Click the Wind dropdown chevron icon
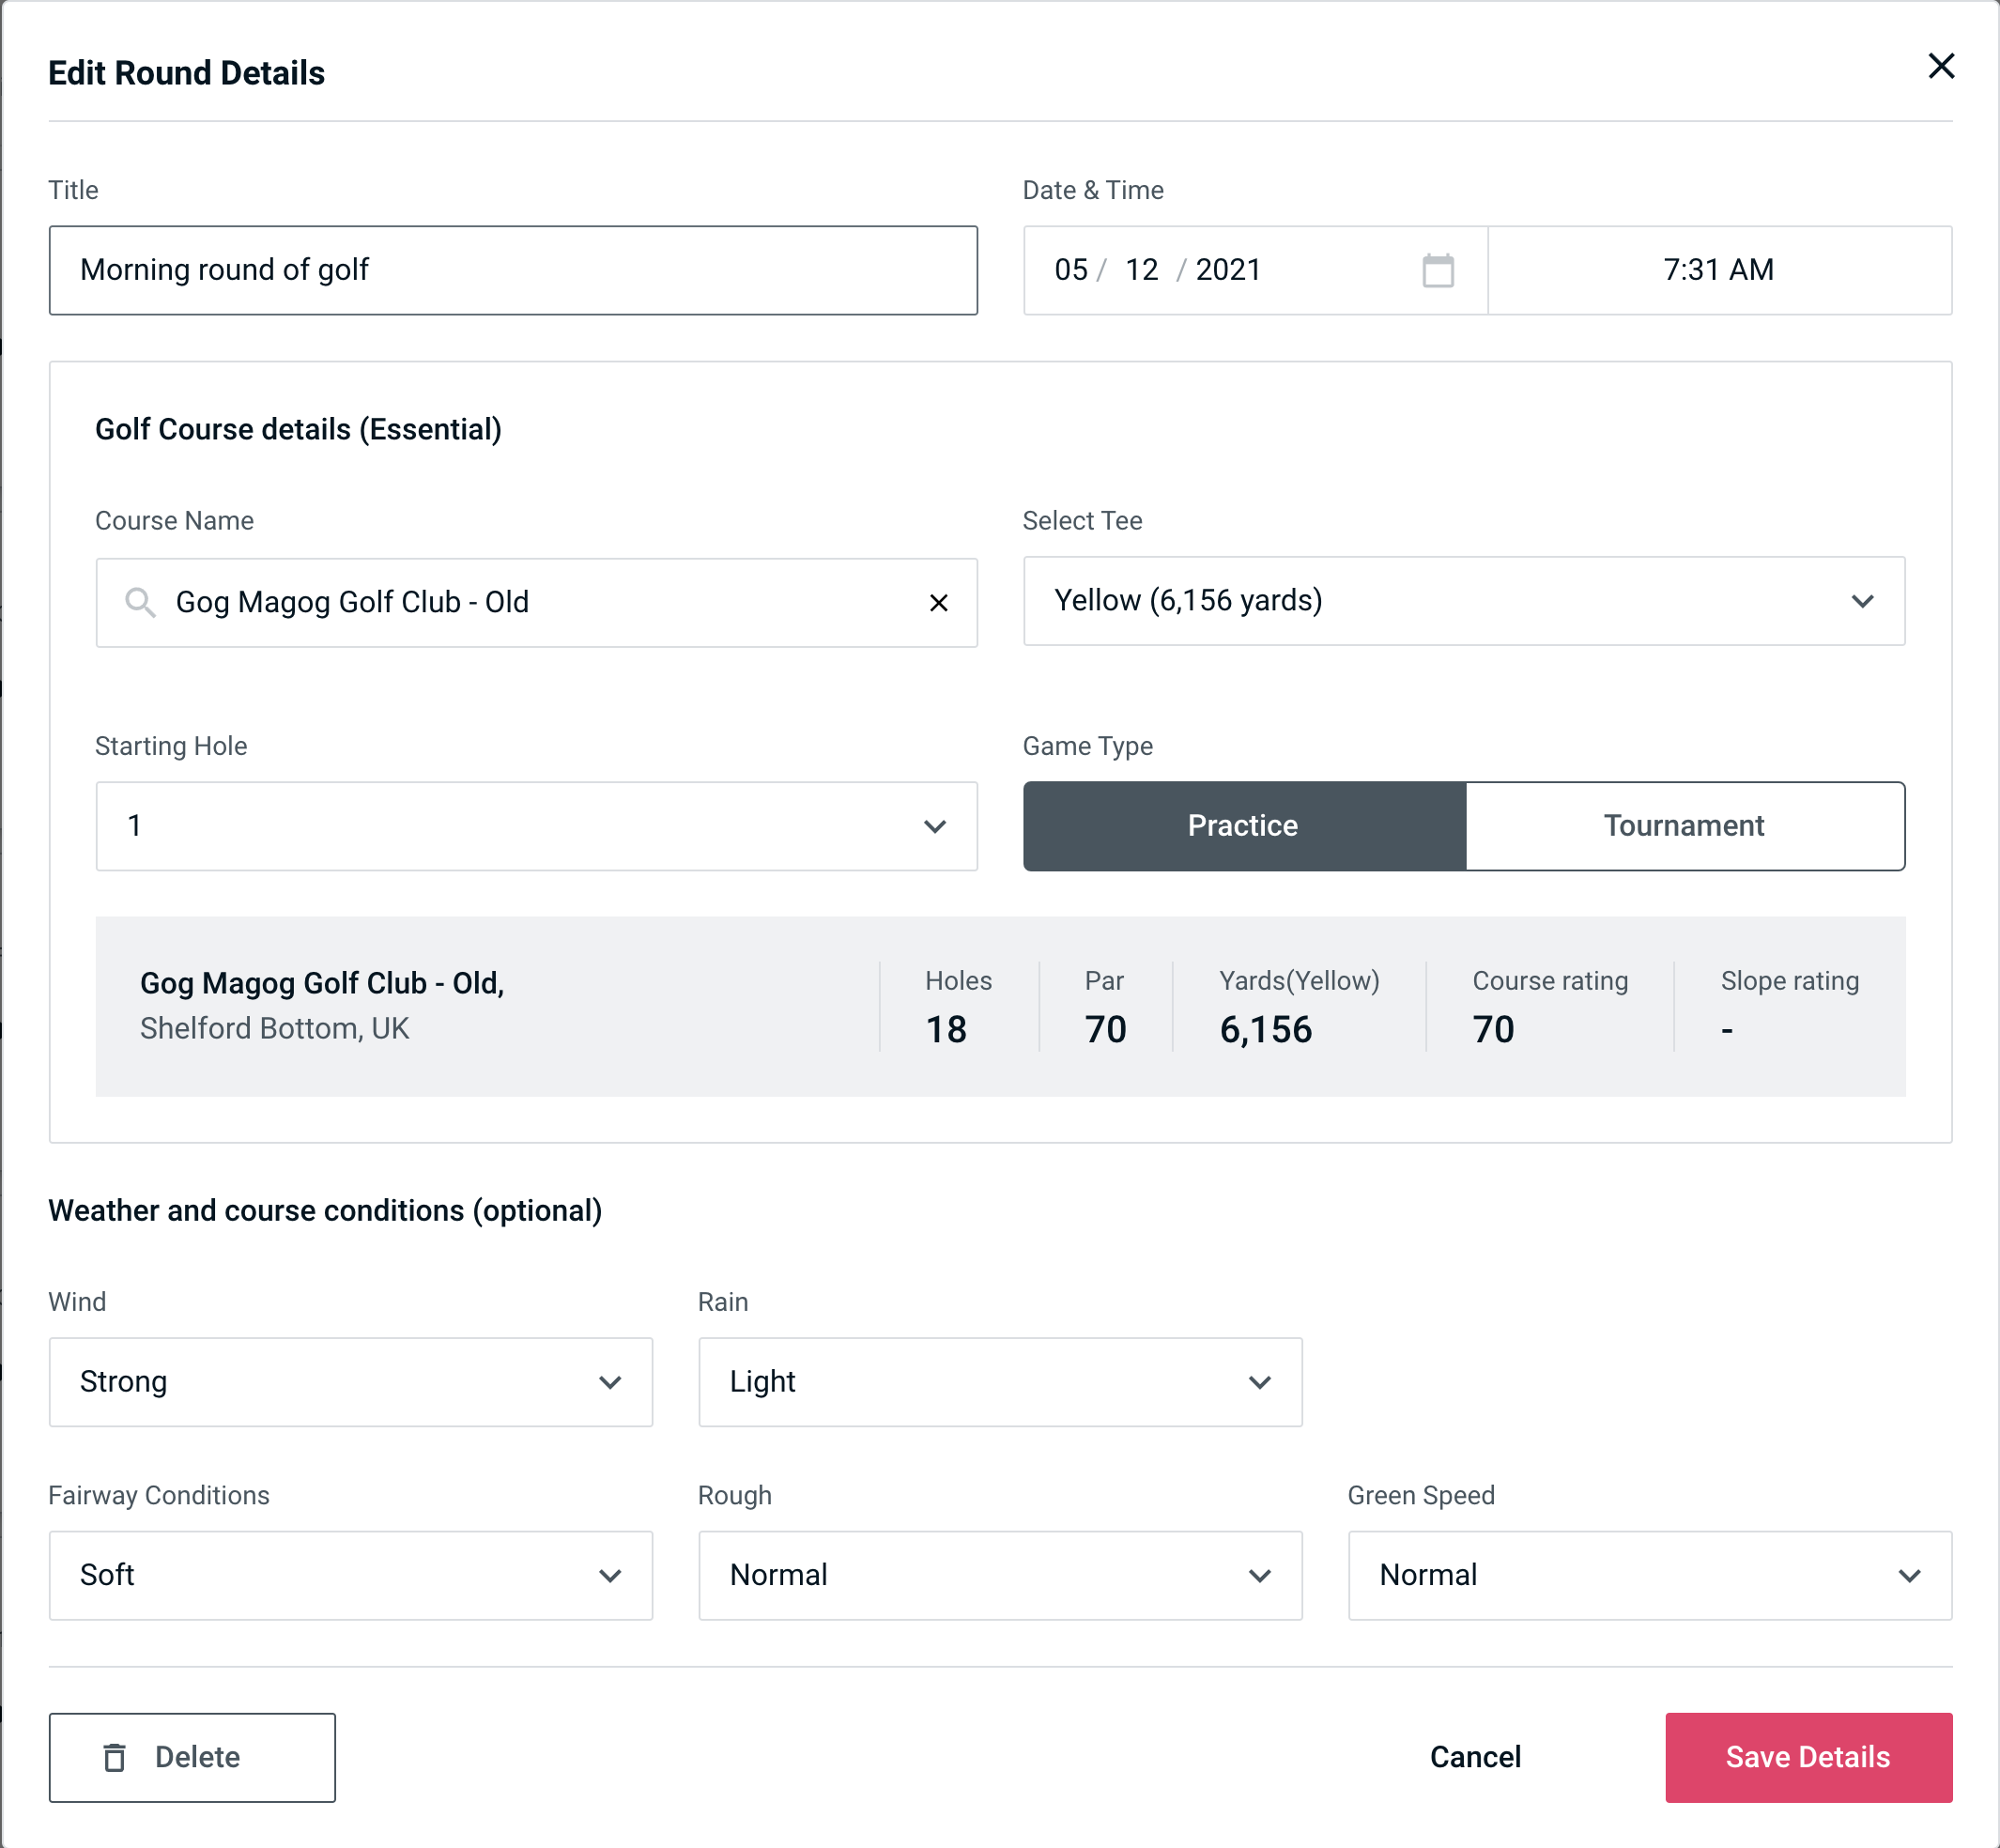Screen dimensions: 2000x1848 pos(611,1381)
